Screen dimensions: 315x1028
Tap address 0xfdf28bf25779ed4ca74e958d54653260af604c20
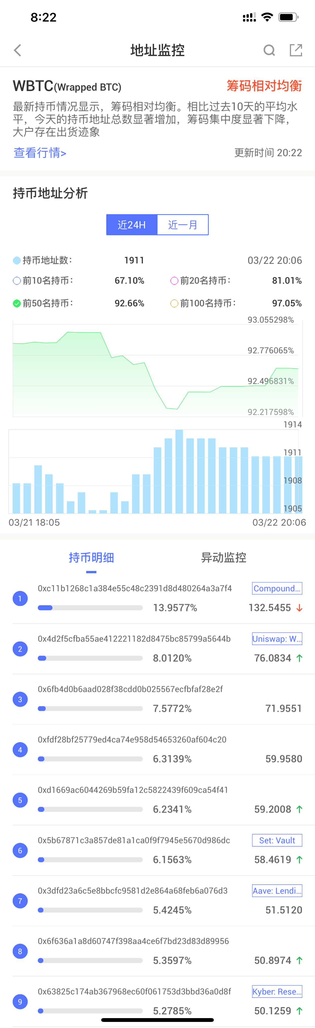pyautogui.click(x=132, y=739)
